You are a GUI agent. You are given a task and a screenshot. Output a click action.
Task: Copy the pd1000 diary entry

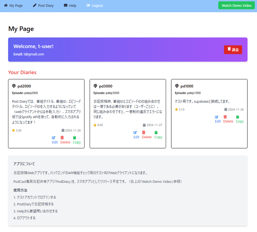pyautogui.click(x=239, y=119)
